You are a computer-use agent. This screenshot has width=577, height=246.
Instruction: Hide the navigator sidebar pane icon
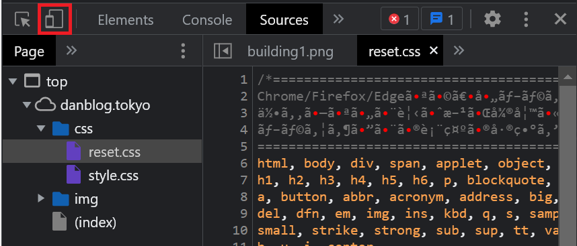[x=223, y=52]
